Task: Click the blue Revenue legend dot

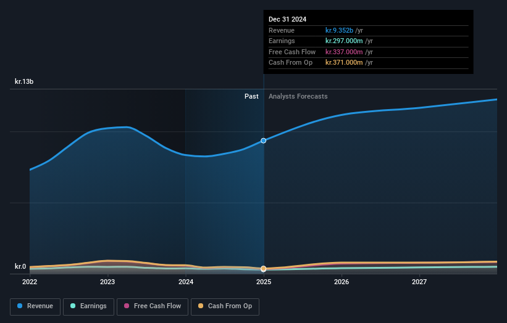Action: (20, 306)
